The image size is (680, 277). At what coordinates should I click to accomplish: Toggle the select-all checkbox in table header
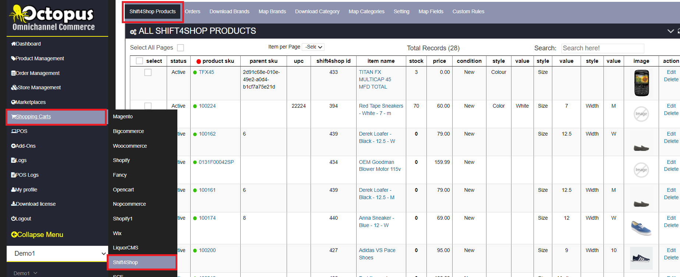[139, 61]
